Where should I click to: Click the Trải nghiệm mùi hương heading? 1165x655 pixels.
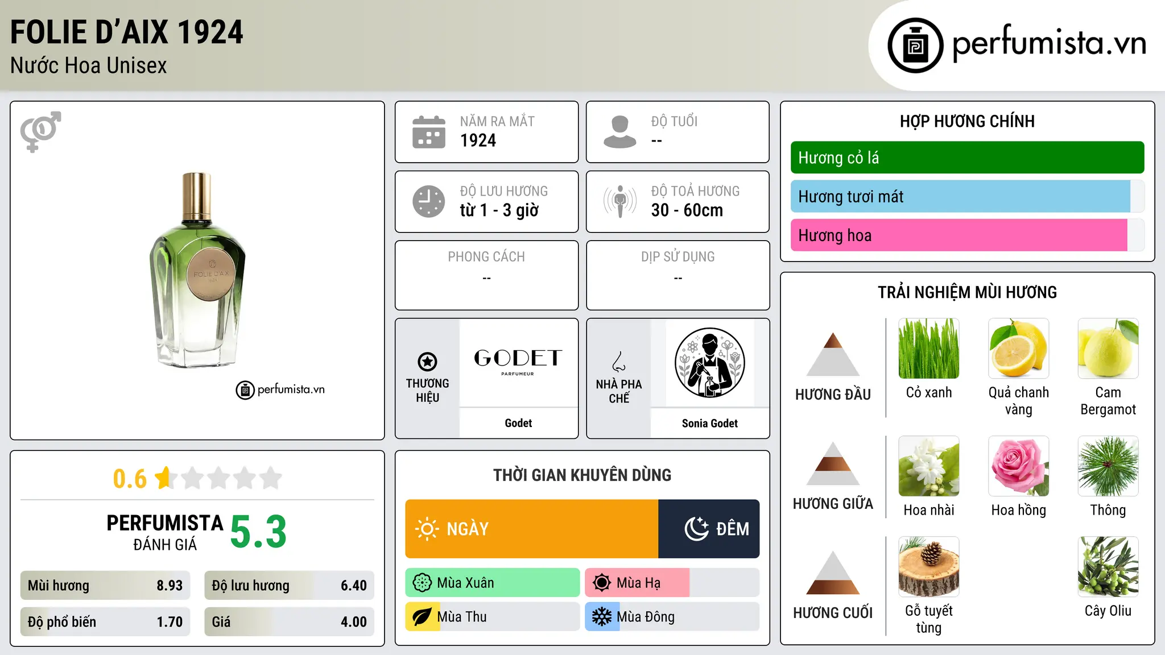point(967,292)
